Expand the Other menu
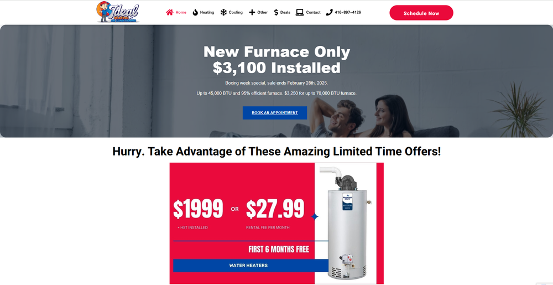 tap(262, 12)
